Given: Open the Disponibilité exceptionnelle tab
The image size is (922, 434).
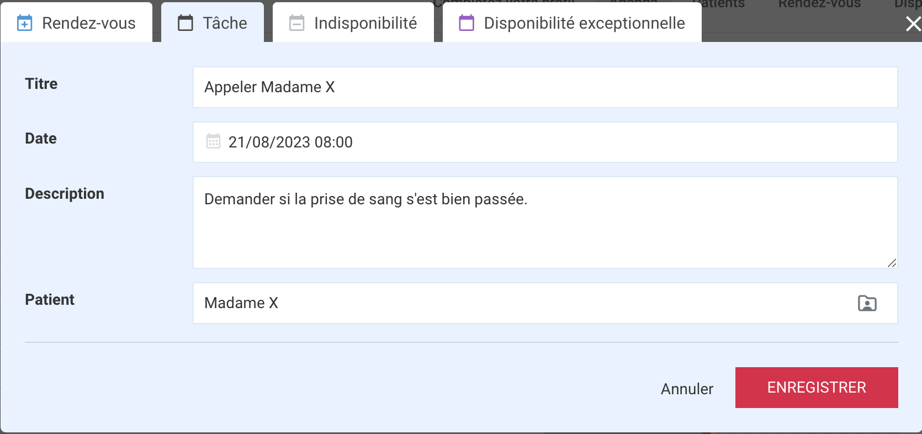Looking at the screenshot, I should tap(572, 23).
